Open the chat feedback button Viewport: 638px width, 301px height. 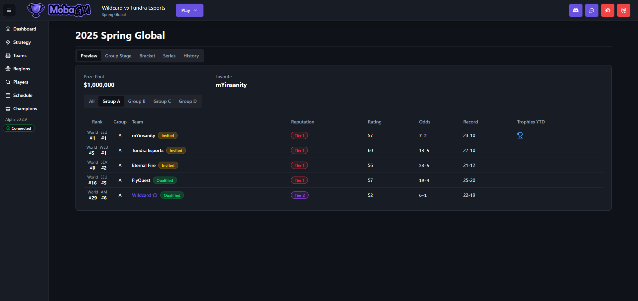[x=591, y=10]
